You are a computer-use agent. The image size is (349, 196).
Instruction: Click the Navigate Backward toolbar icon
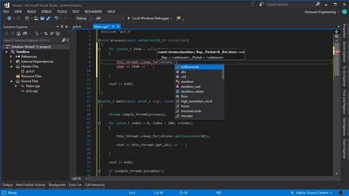tap(9, 18)
